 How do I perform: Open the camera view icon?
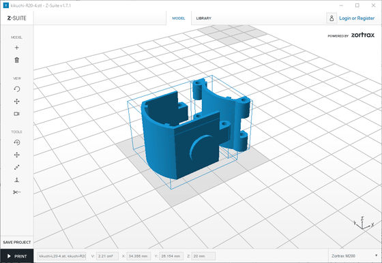pyautogui.click(x=17, y=114)
